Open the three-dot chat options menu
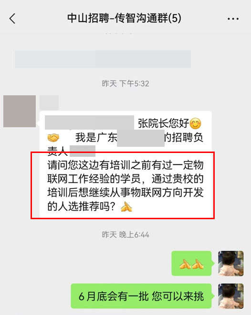251x315 pixels. [x=233, y=19]
